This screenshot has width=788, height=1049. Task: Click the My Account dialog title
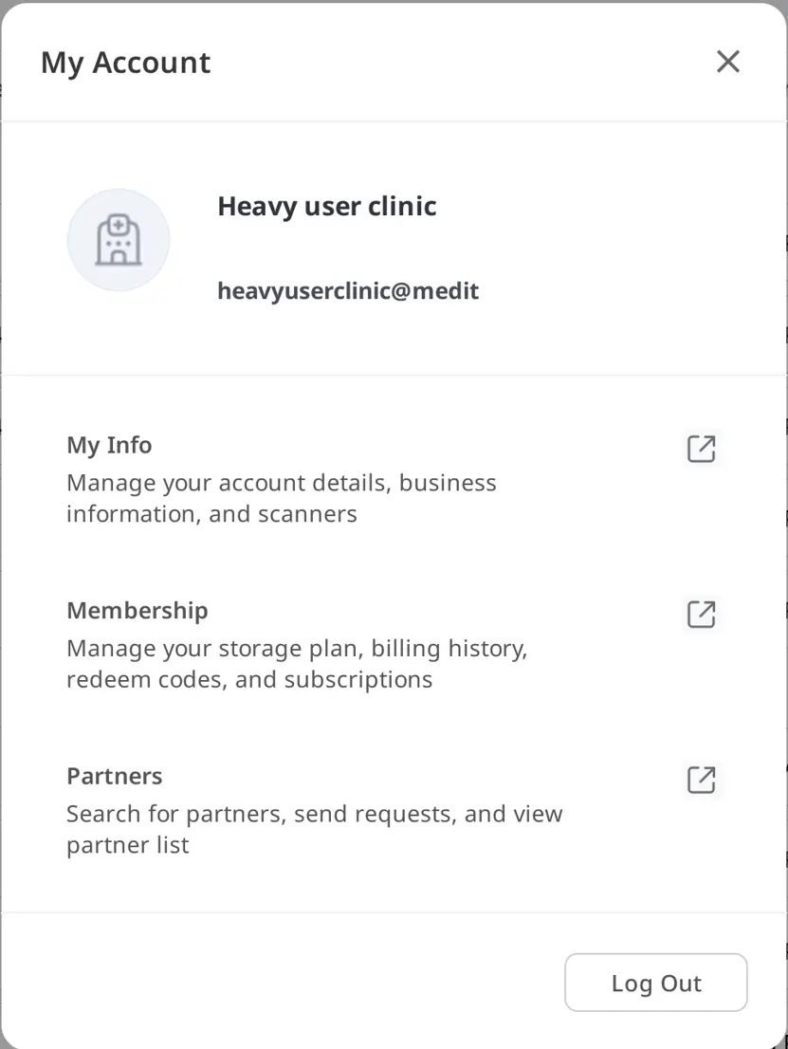pyautogui.click(x=126, y=63)
